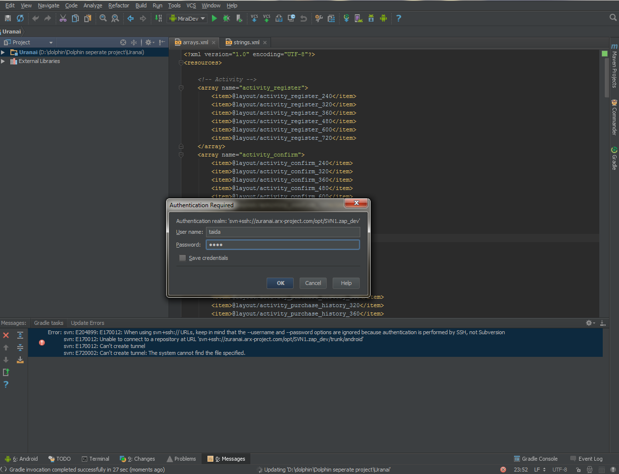The image size is (619, 474).
Task: Click the Make Project icon
Action: tap(158, 18)
